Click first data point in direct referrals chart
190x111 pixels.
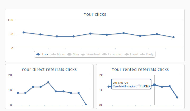click(18, 93)
